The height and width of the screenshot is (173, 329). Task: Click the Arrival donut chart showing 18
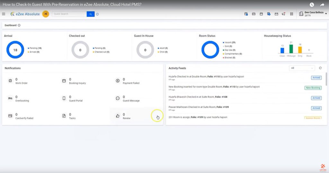(15, 50)
